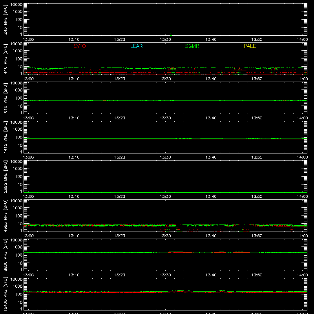314x314 pixels.
Task: Select the 8800 MHz [SFU] axis title
Action: click(5, 255)
